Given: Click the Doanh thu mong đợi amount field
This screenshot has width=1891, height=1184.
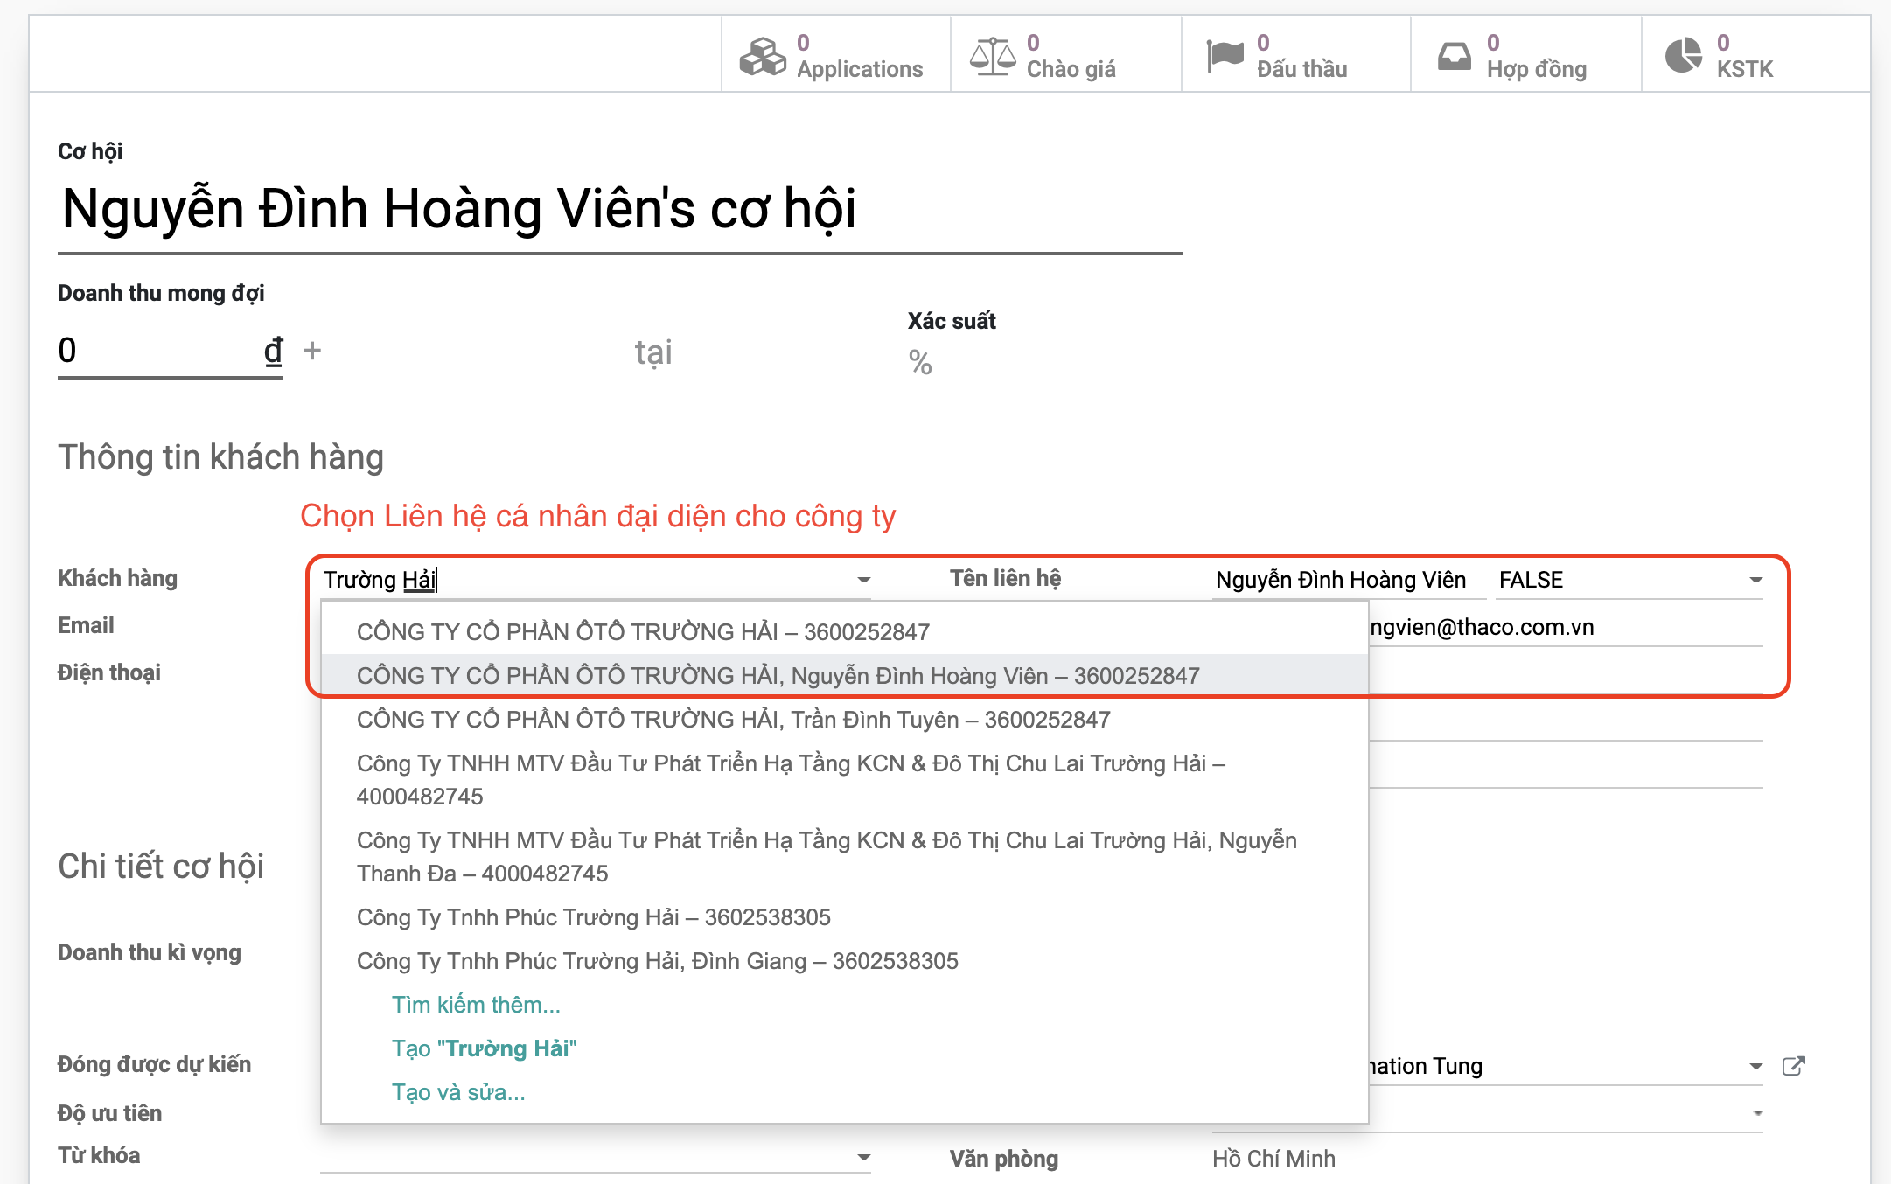Looking at the screenshot, I should tap(157, 351).
